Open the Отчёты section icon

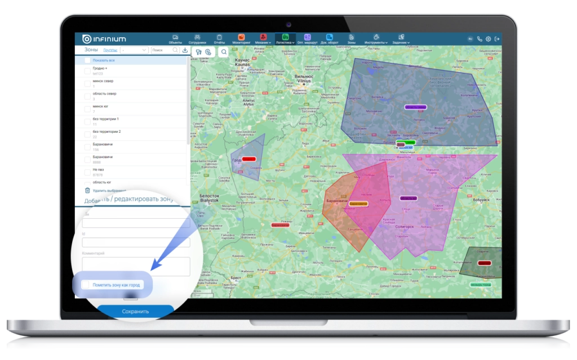click(219, 38)
